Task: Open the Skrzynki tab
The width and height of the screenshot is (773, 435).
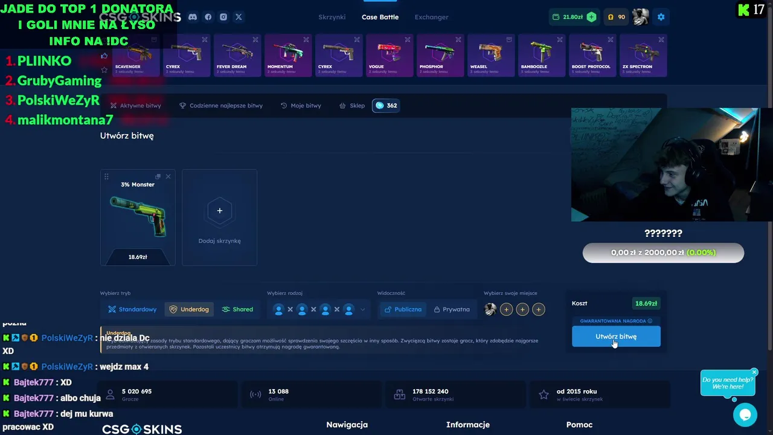Action: [x=332, y=17]
